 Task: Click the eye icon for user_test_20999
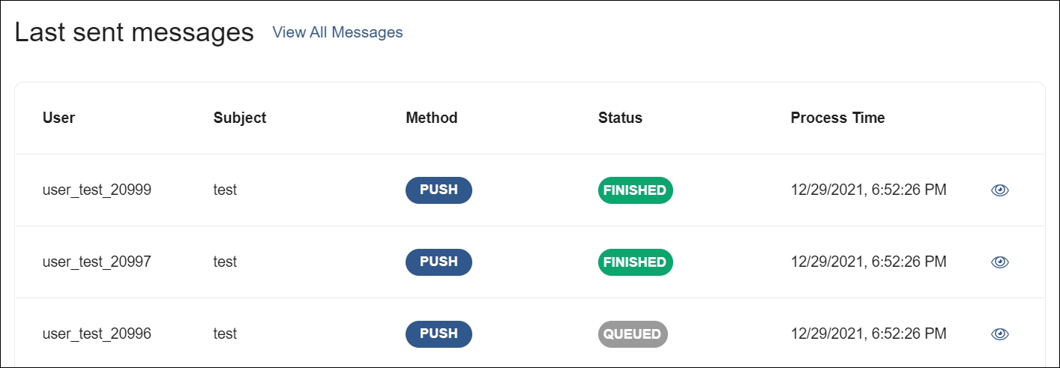[999, 190]
